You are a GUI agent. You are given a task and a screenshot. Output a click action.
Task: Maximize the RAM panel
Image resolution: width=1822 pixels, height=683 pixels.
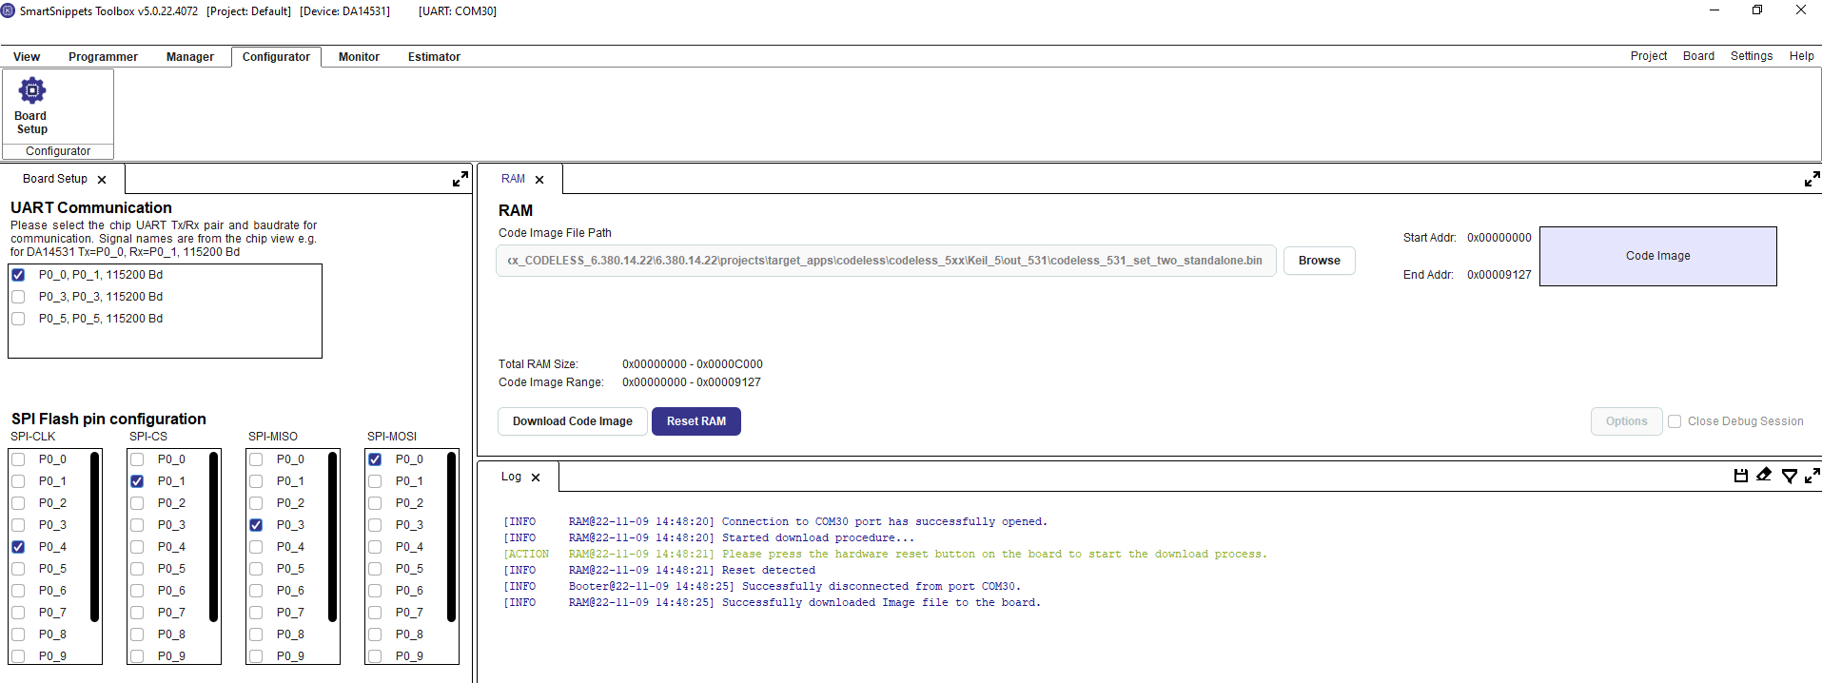(1812, 179)
